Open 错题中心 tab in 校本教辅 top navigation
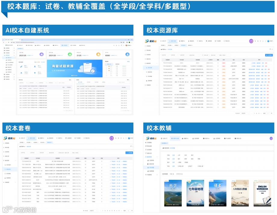The image size is (277, 215). pos(185,139)
